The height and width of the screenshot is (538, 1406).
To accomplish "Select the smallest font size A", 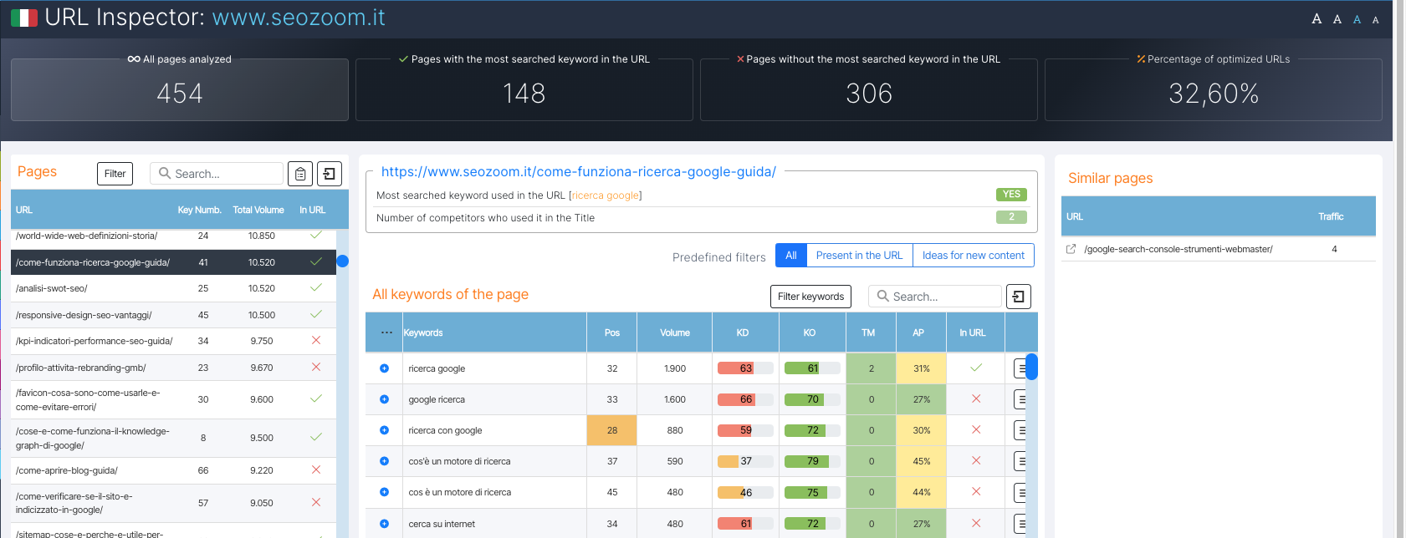I will point(1376,20).
